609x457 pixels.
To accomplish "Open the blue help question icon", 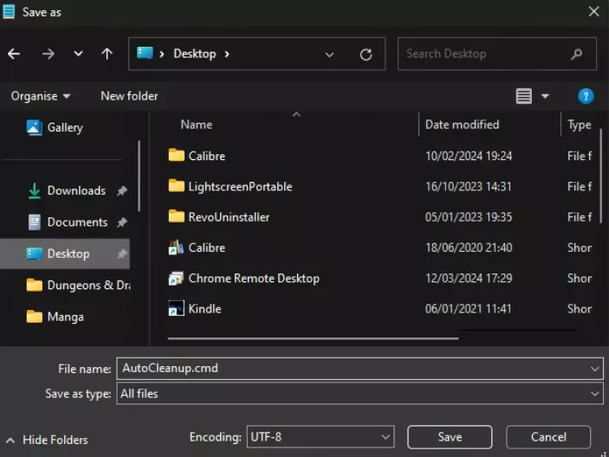I will click(x=586, y=96).
